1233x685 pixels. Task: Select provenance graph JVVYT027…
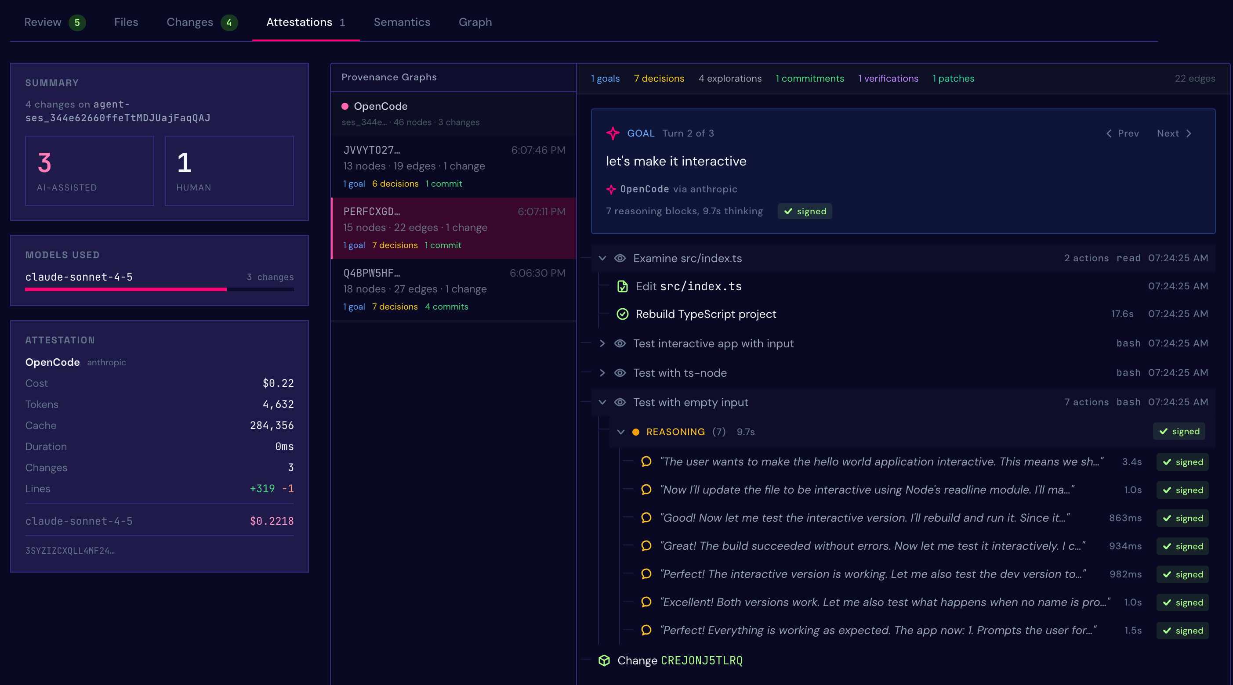[x=454, y=166]
